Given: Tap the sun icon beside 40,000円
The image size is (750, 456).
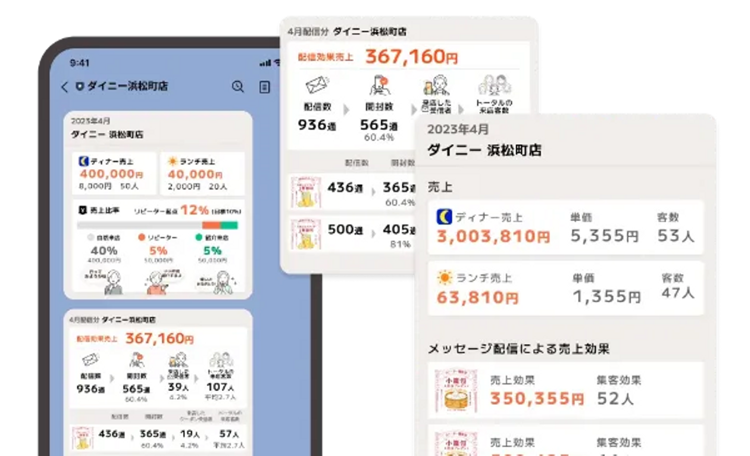Looking at the screenshot, I should [172, 161].
